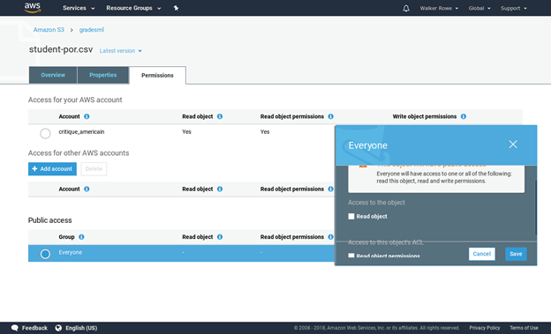Viewport: 551px width, 334px height.
Task: Open the Global region dropdown
Action: coord(479,8)
